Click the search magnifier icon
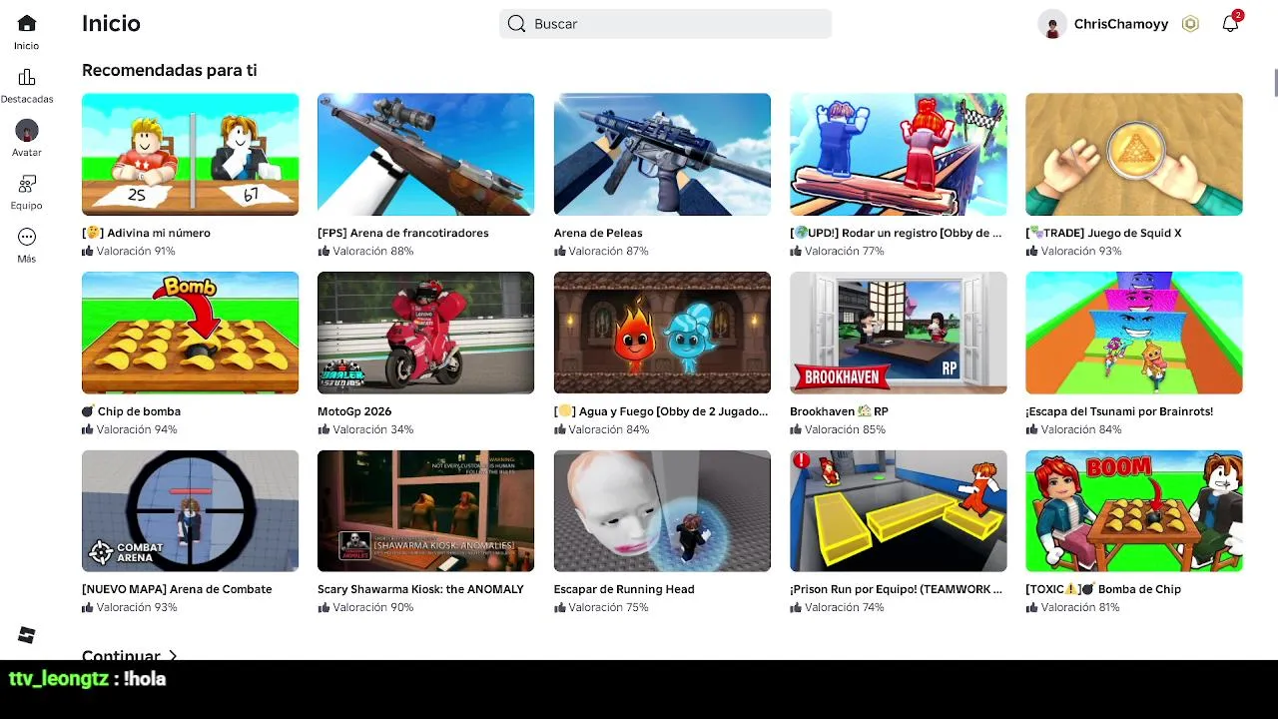Image resolution: width=1278 pixels, height=719 pixels. (516, 24)
